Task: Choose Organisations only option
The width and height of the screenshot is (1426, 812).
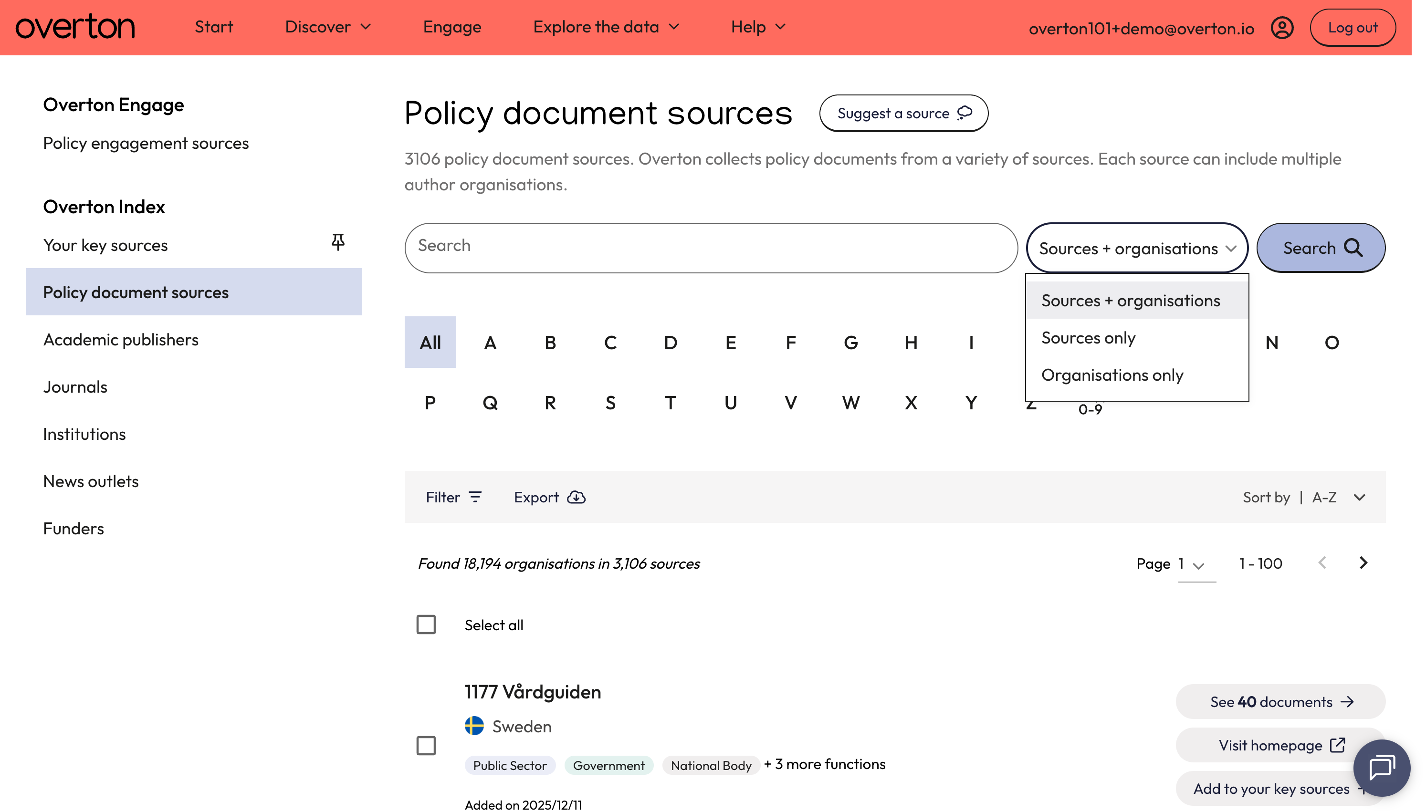Action: [x=1137, y=375]
